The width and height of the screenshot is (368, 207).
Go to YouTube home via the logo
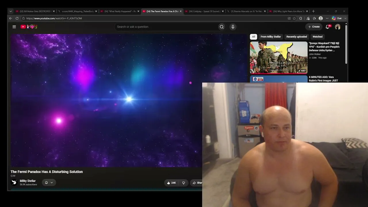(x=29, y=27)
